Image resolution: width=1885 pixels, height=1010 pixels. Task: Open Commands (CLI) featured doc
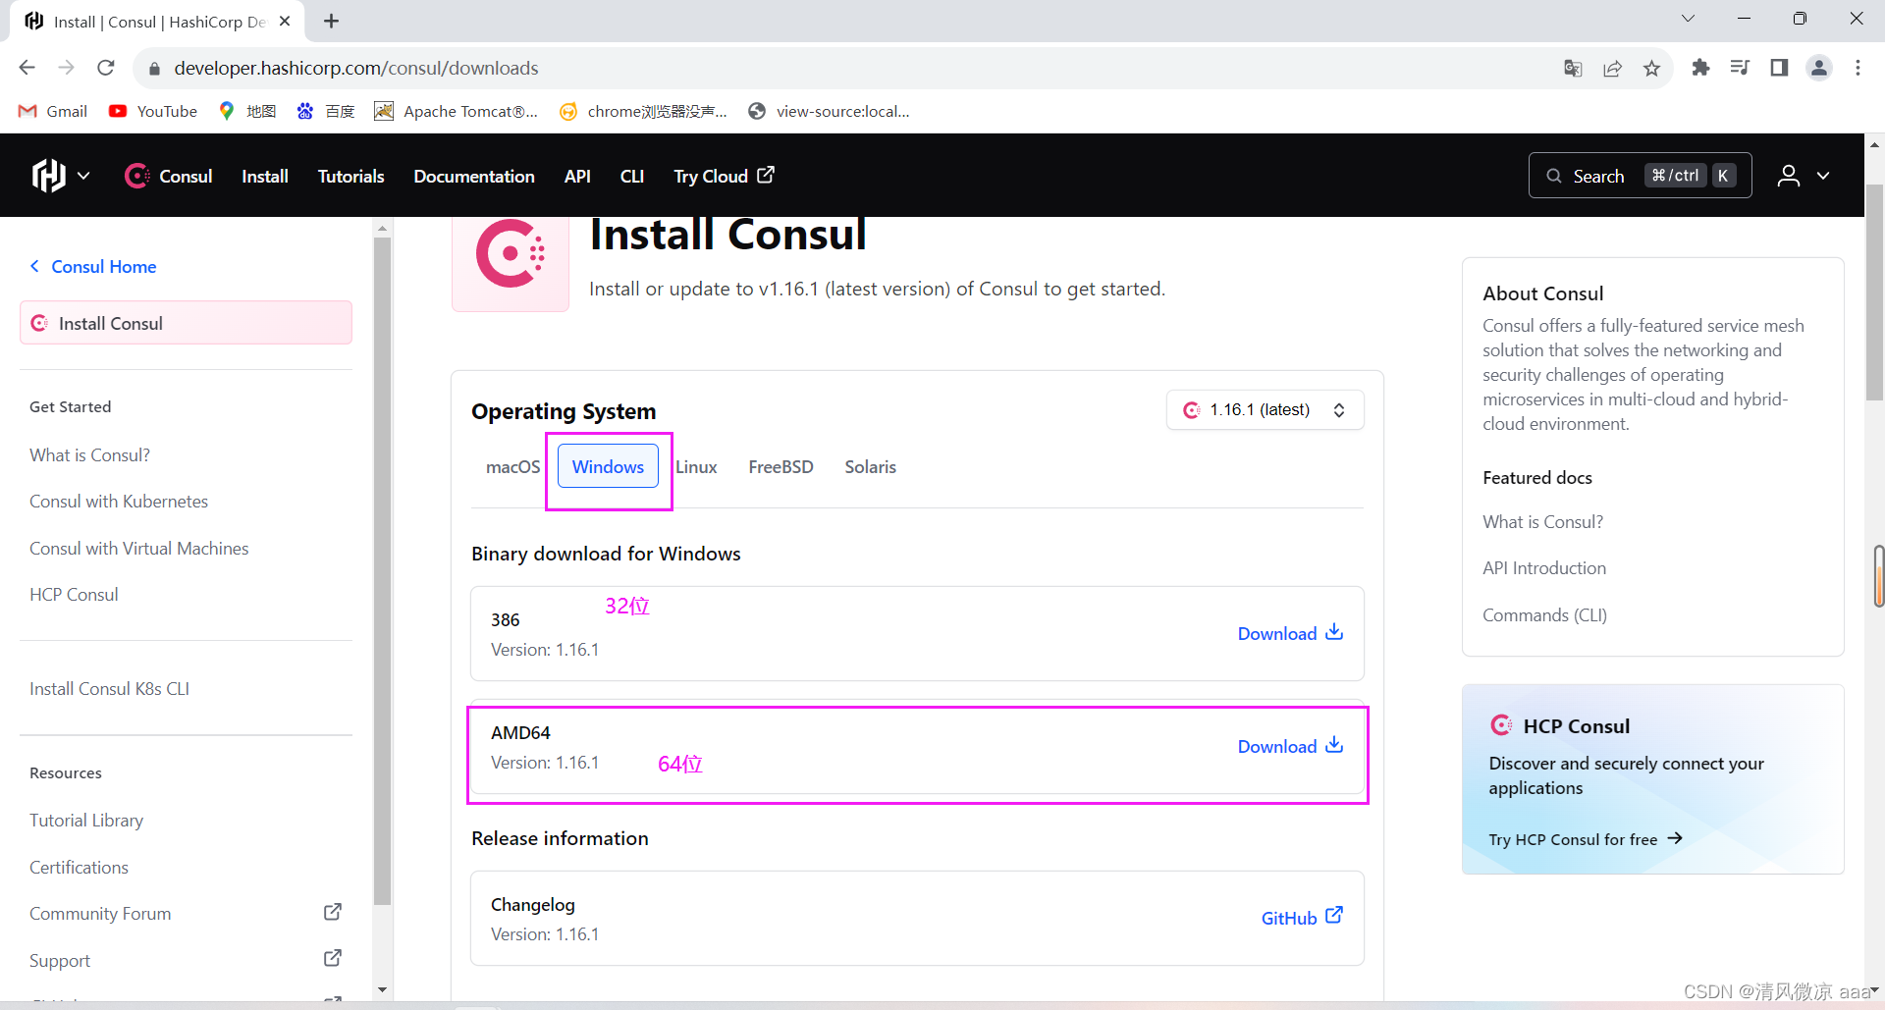(x=1544, y=615)
